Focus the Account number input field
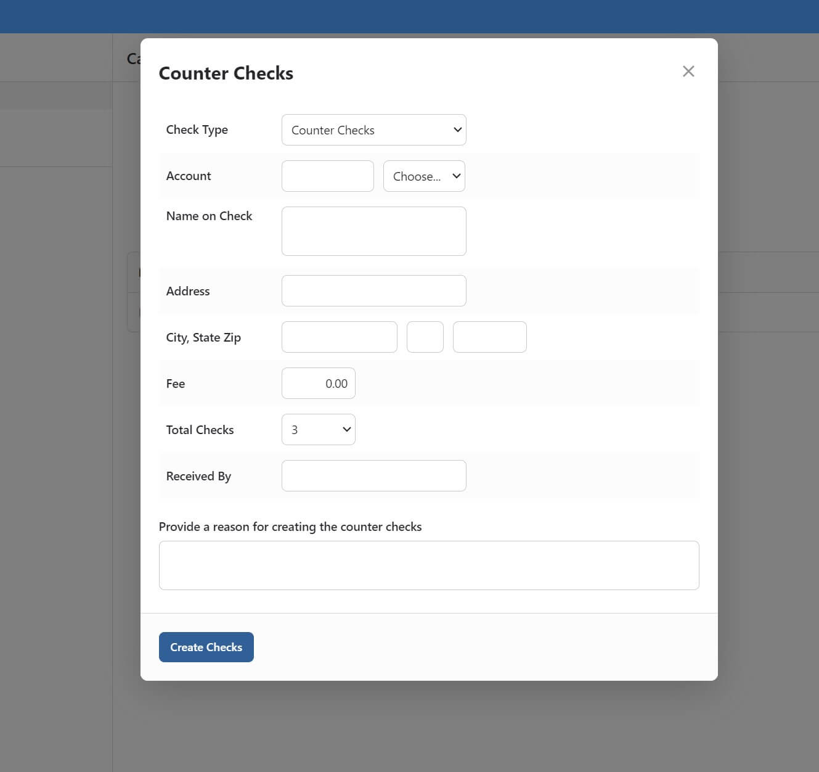The width and height of the screenshot is (819, 772). click(327, 176)
